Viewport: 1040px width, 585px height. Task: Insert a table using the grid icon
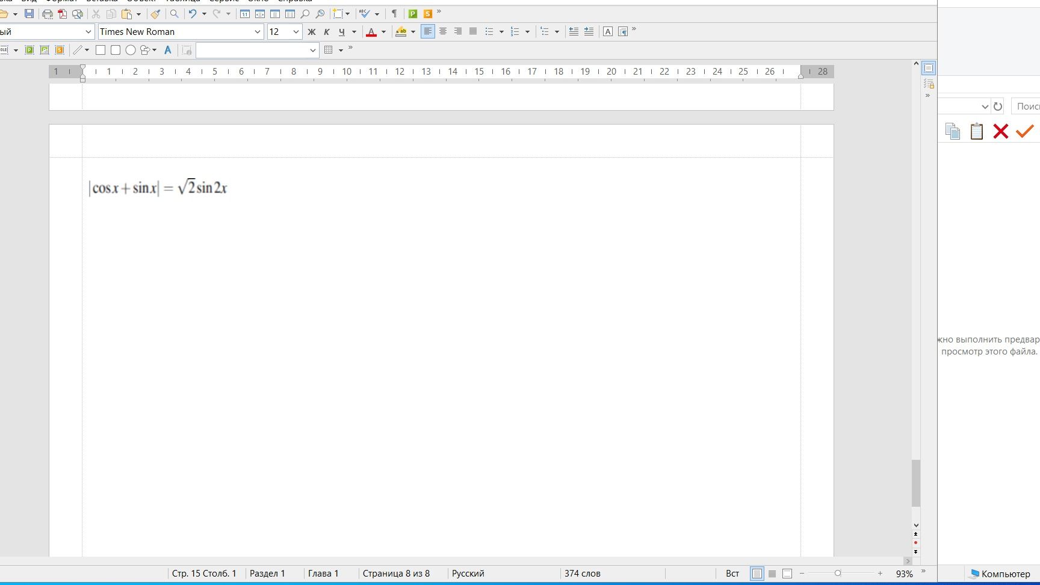[x=329, y=50]
